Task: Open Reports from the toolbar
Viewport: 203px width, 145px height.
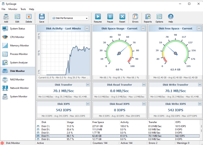Action: (148, 17)
